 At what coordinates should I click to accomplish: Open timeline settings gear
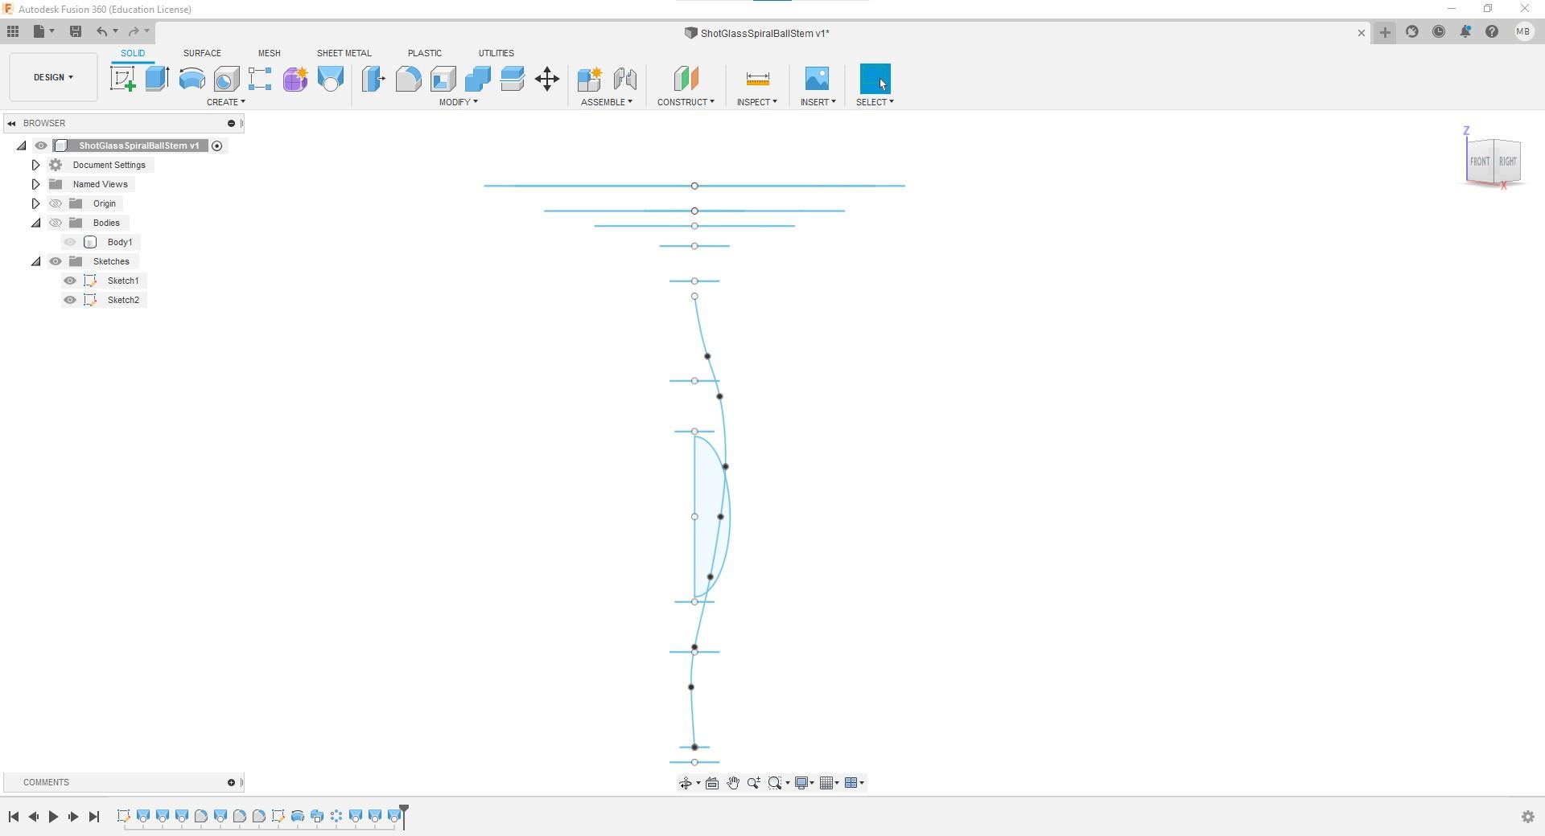click(1527, 817)
